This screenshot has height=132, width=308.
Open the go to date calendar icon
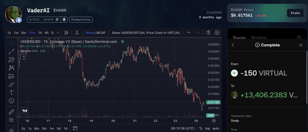point(75,128)
